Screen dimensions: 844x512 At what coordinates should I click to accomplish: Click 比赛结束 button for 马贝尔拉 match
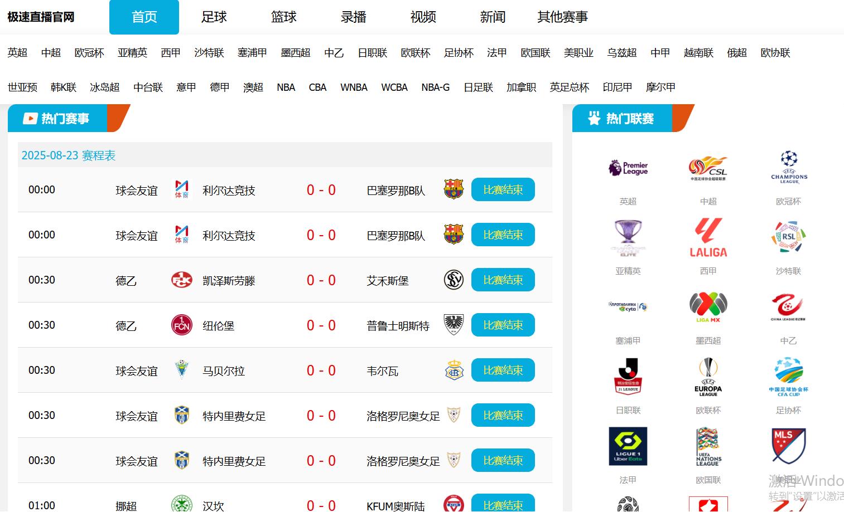tap(503, 370)
